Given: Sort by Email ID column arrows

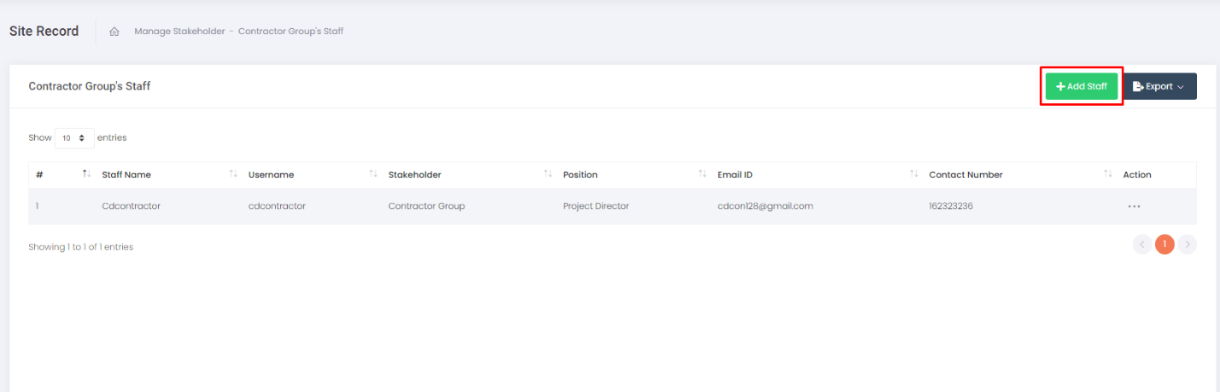Looking at the screenshot, I should click(x=914, y=174).
